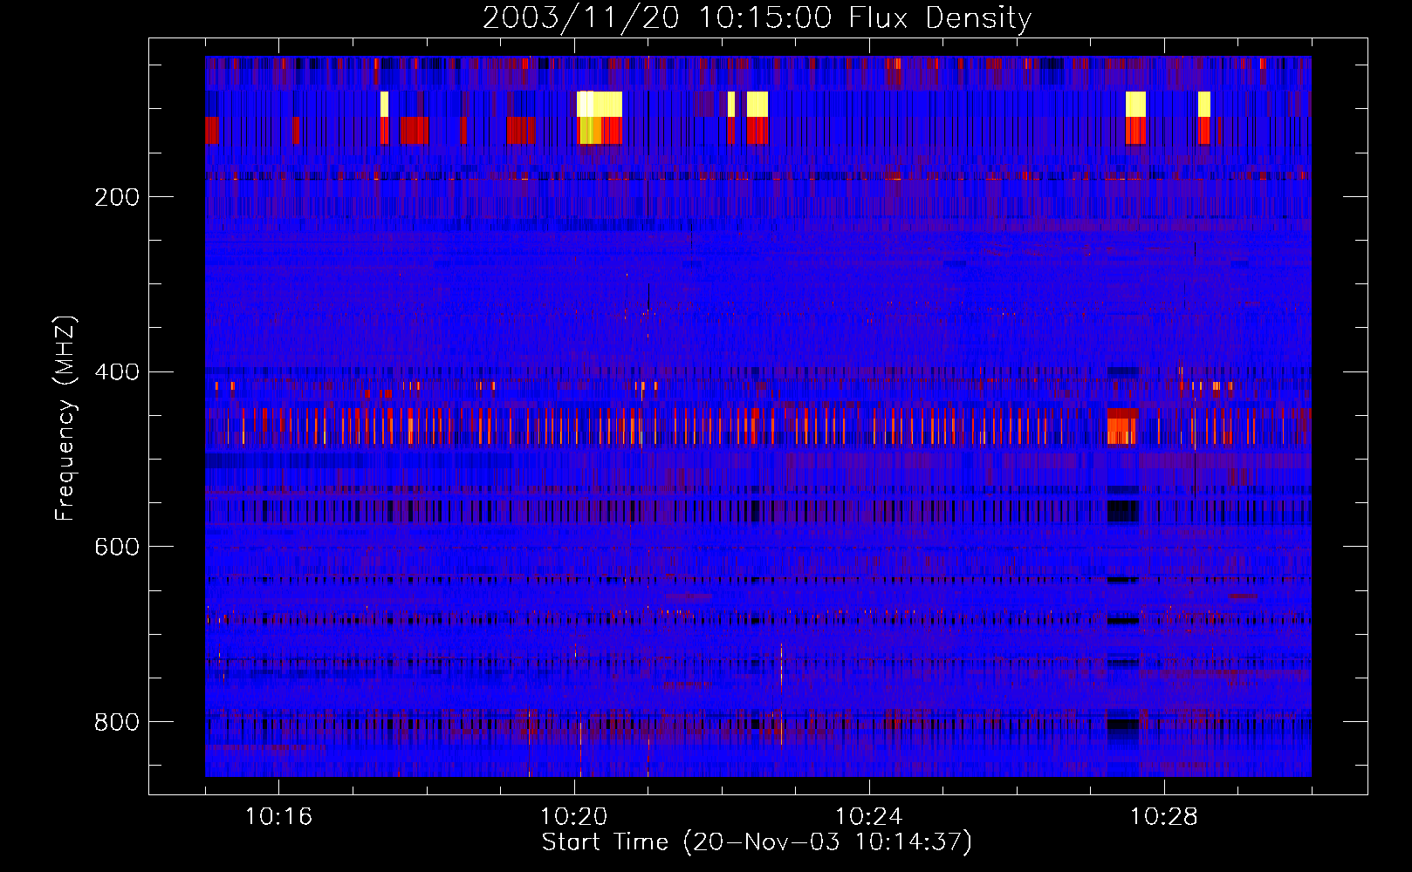Click the plot title '2003/11/20 10:15:00 Flux Density'
This screenshot has width=1412, height=872.
coord(757,17)
